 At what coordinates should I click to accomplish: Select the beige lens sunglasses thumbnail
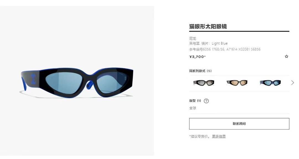(237, 83)
